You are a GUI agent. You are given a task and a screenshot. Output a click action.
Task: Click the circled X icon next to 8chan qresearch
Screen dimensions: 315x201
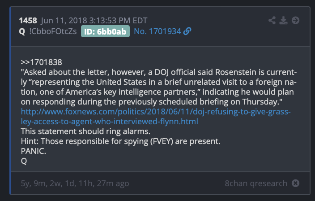click(295, 183)
